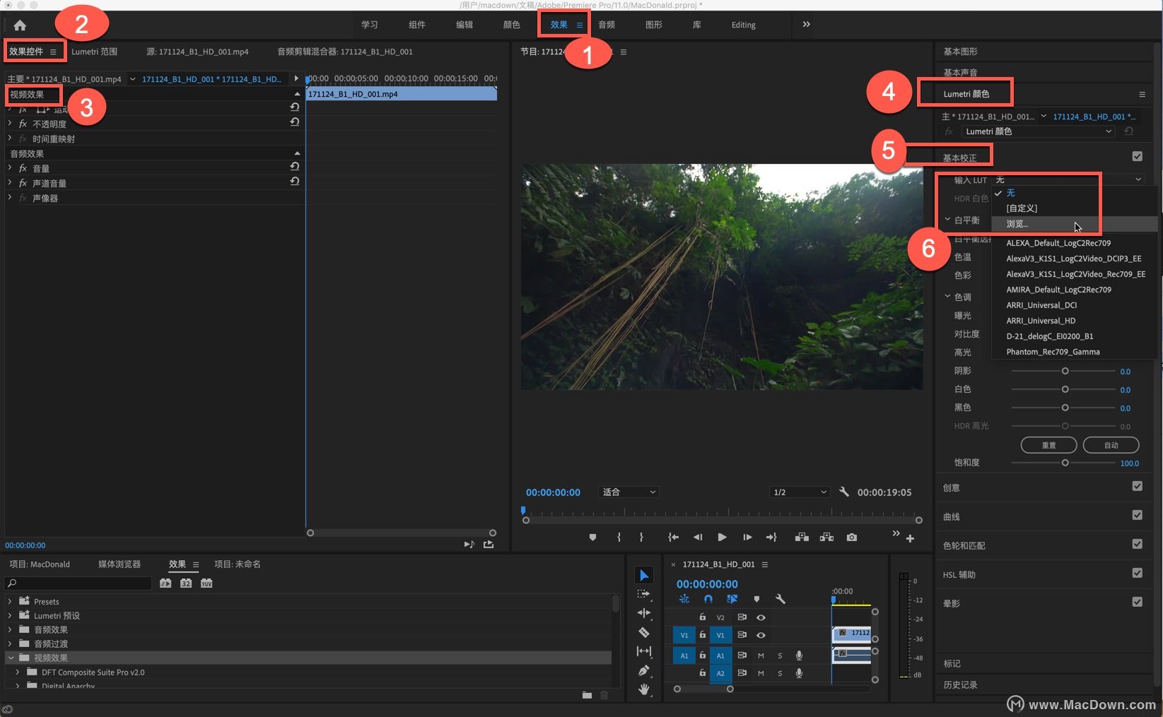Step forward one frame in monitor
Image resolution: width=1163 pixels, height=717 pixels.
click(747, 538)
